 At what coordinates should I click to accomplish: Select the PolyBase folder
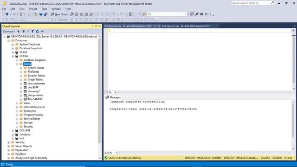click(20, 154)
